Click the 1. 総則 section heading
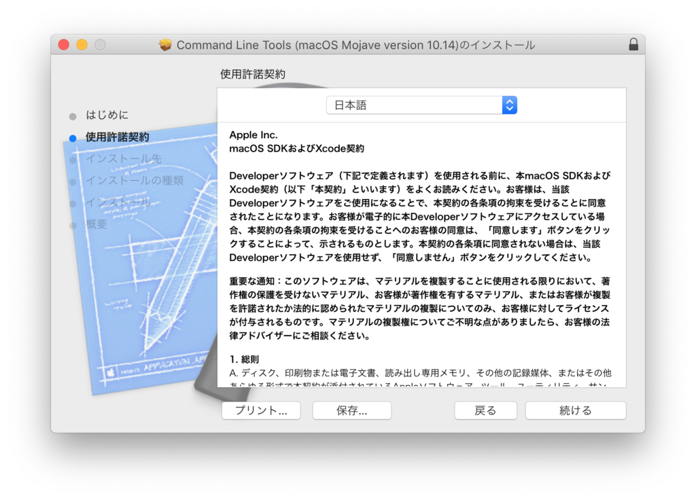 (x=244, y=359)
